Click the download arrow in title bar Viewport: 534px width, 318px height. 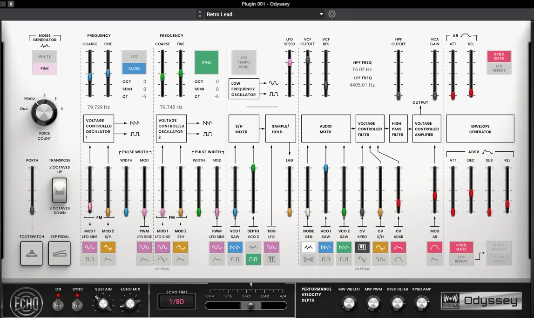tap(11, 4)
